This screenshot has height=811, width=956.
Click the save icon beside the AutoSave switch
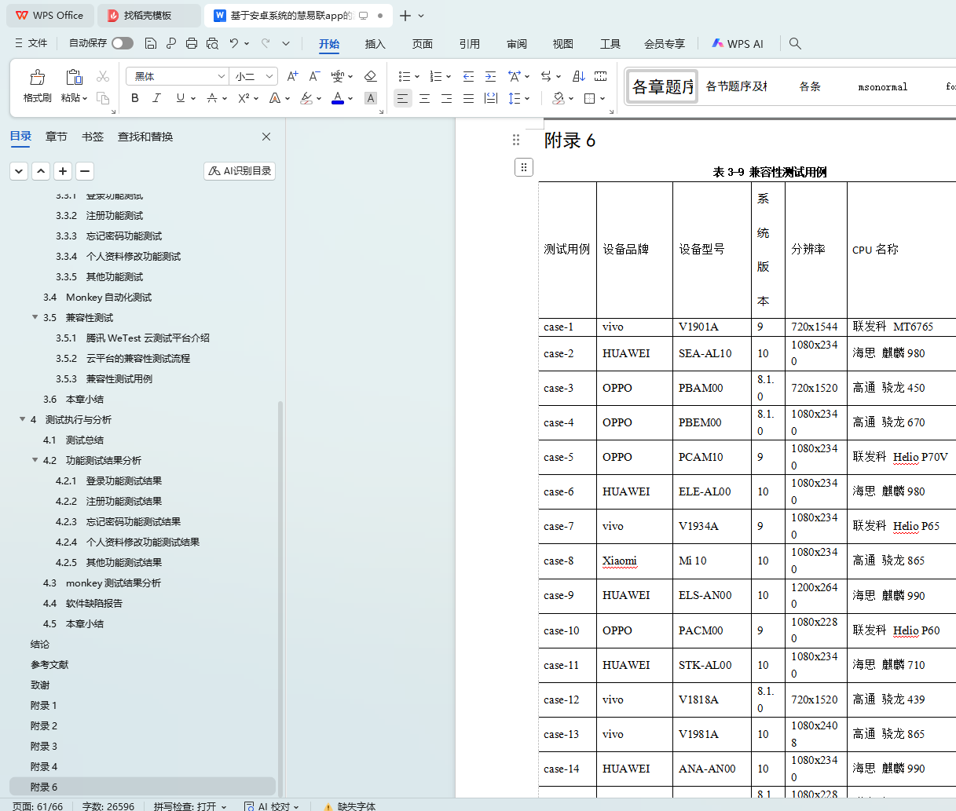coord(151,43)
